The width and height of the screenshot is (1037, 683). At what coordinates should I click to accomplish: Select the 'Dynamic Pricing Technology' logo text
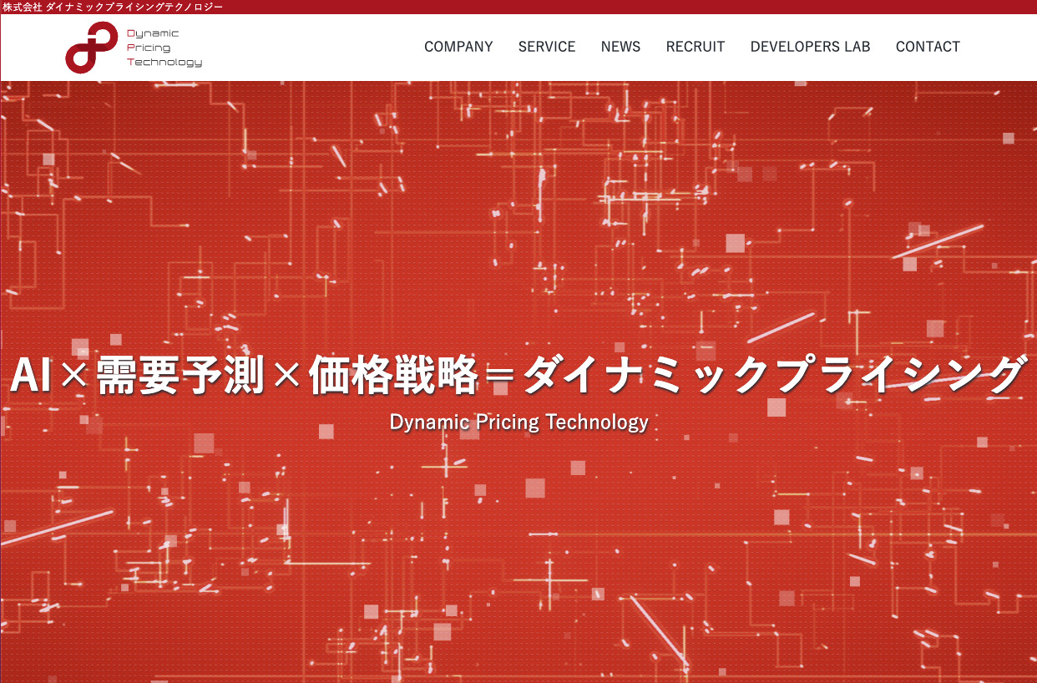pos(164,48)
